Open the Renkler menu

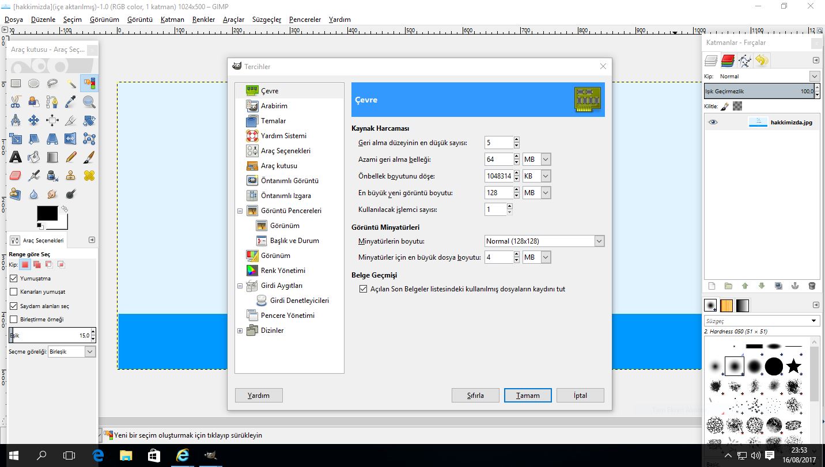pos(203,20)
